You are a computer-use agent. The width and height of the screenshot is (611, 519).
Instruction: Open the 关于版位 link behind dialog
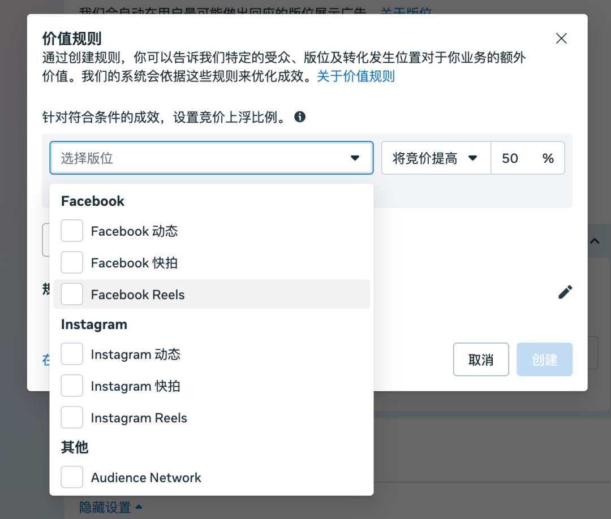pyautogui.click(x=406, y=11)
